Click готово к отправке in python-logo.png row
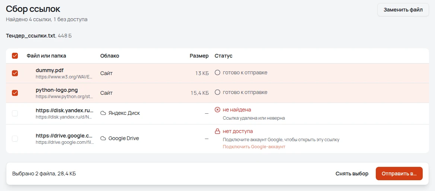Screen dimensions: 435x191 coord(245,92)
